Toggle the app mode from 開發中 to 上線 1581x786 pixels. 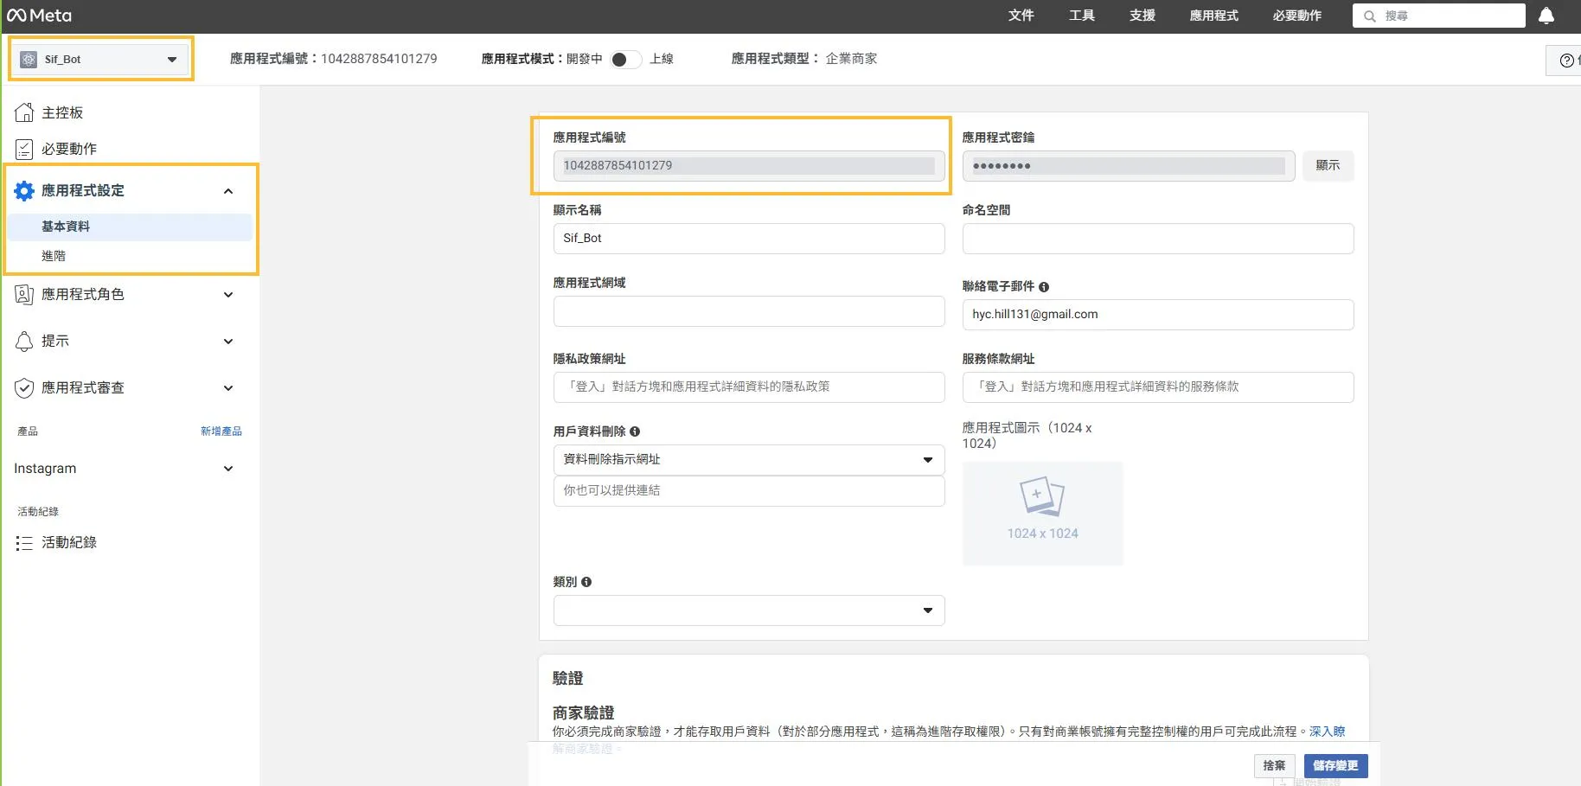(x=624, y=59)
